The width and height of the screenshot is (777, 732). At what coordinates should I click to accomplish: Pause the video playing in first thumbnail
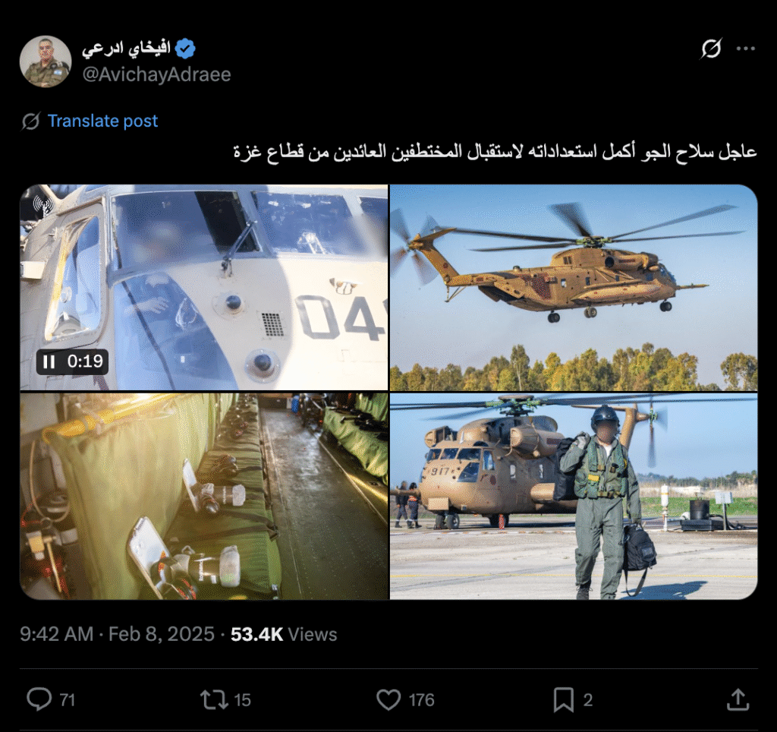coord(49,361)
